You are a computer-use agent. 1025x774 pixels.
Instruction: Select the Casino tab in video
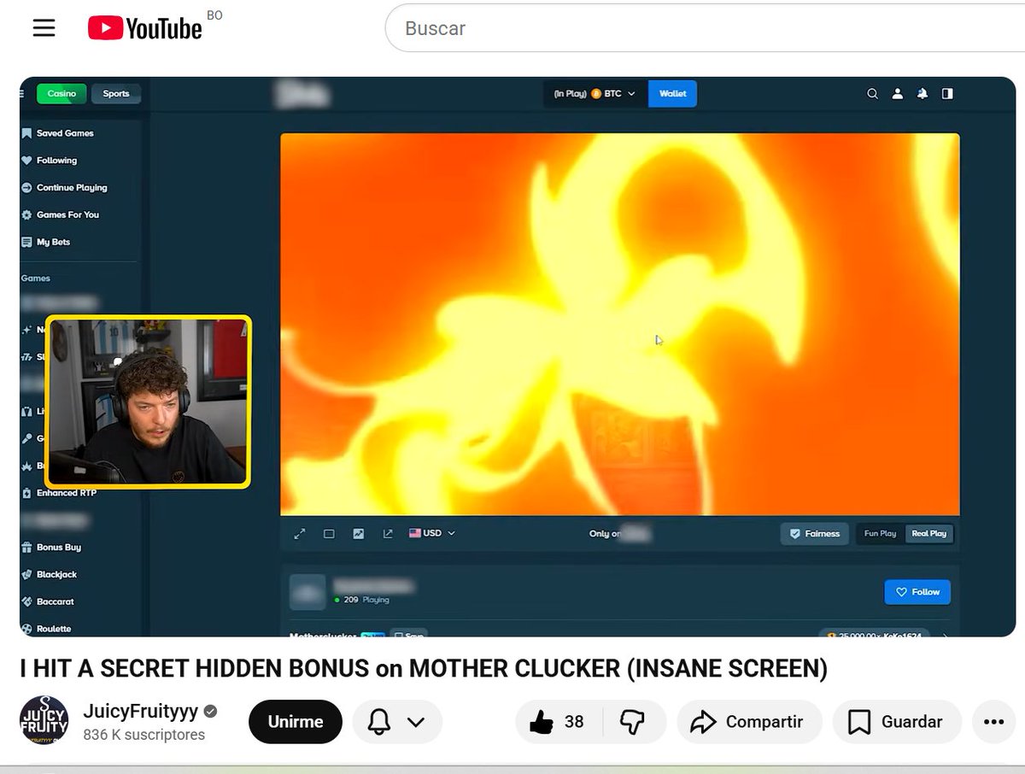click(61, 94)
